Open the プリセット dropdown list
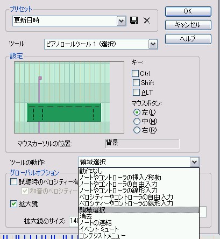 click(x=122, y=21)
